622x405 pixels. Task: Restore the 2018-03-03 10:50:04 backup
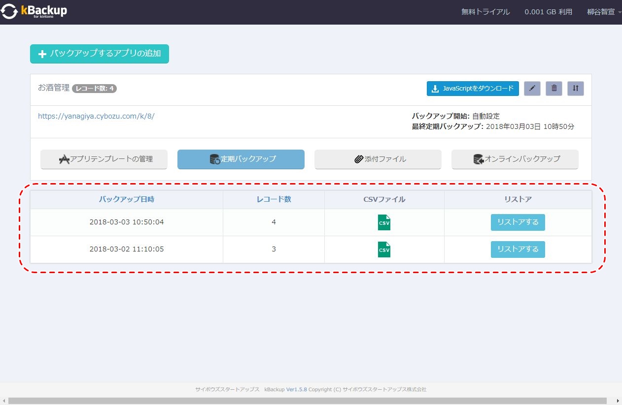click(518, 222)
